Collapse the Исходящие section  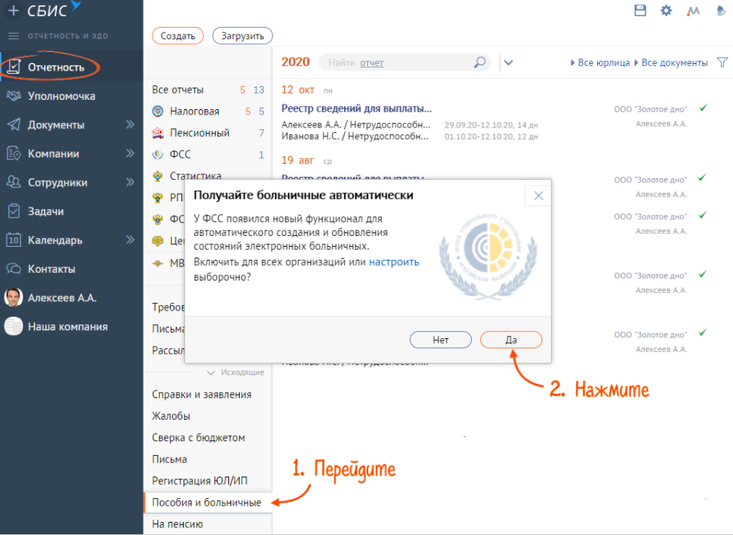(211, 373)
